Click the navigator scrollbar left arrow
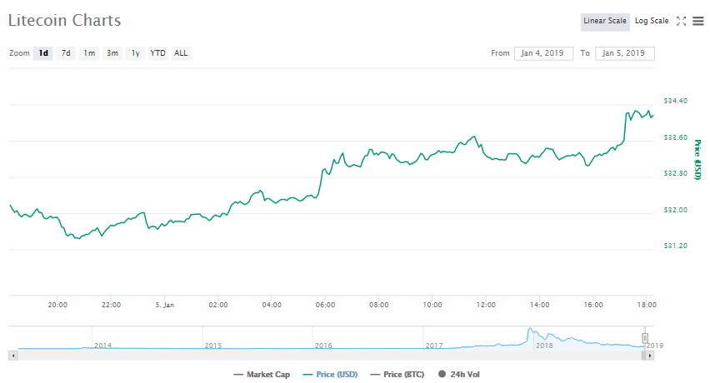 pyautogui.click(x=12, y=356)
